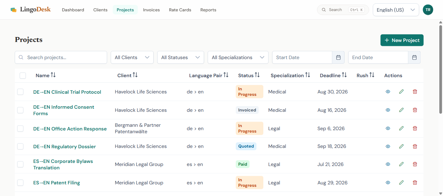
Task: Open the ES→EN Patent Filing link
Action: [57, 183]
